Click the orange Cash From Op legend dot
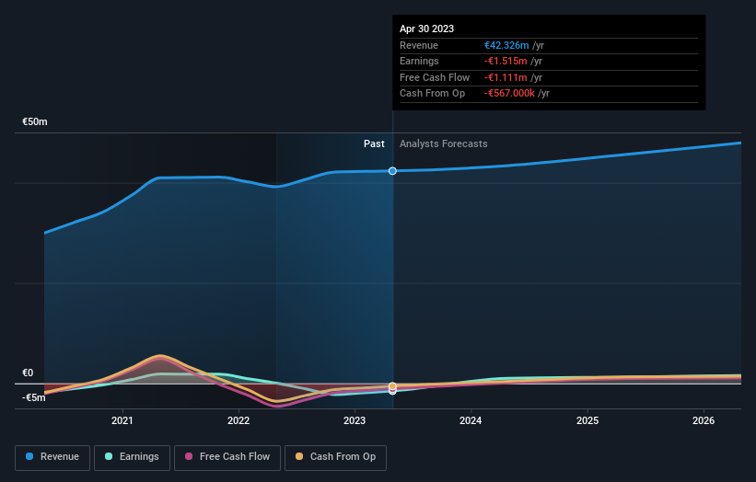Image resolution: width=756 pixels, height=482 pixels. tap(299, 456)
